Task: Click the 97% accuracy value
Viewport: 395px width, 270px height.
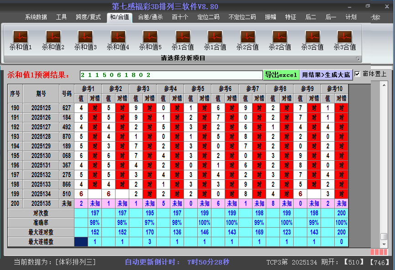Action: pos(150,223)
